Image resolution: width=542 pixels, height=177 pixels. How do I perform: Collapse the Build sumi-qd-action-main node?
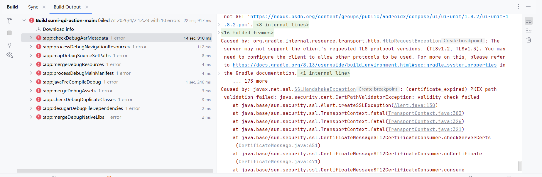point(24,20)
